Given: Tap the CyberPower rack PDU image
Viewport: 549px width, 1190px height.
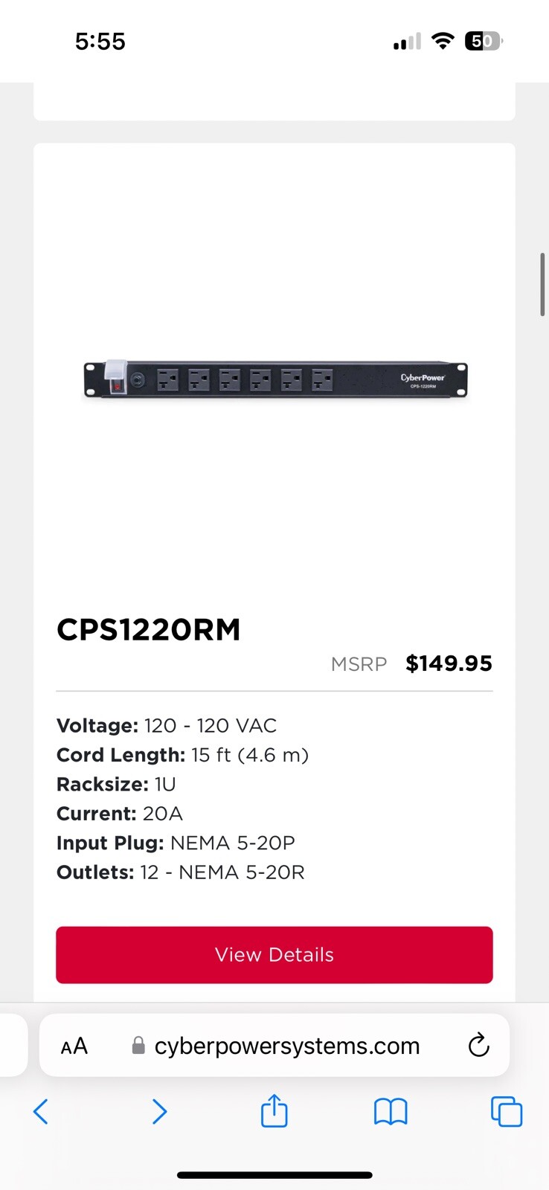Looking at the screenshot, I should tap(275, 379).
